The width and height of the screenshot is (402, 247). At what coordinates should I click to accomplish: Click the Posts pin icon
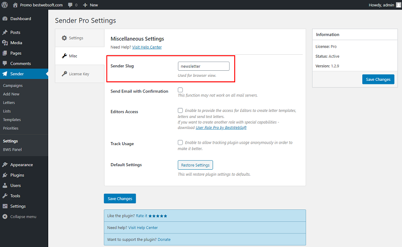coord(5,33)
